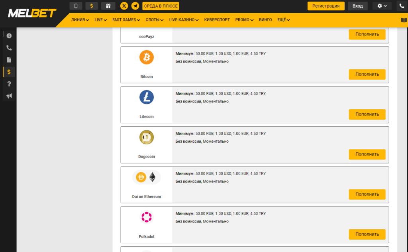Open the БИНГО section
The height and width of the screenshot is (252, 408).
265,20
